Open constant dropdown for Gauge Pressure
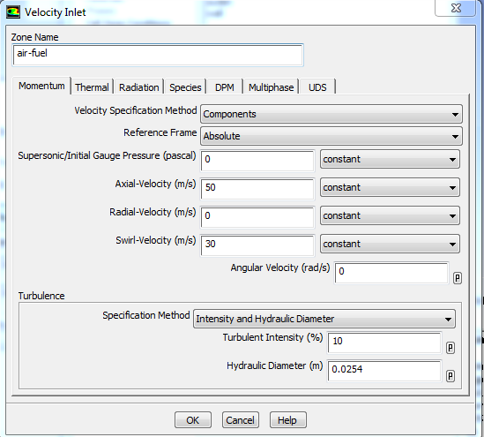The height and width of the screenshot is (437, 484). pos(390,160)
